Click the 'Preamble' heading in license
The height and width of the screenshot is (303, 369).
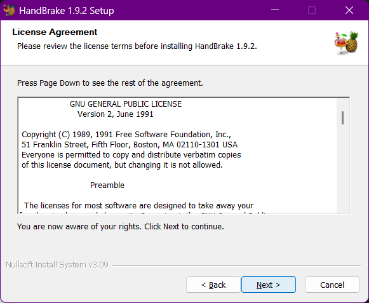pyautogui.click(x=107, y=185)
